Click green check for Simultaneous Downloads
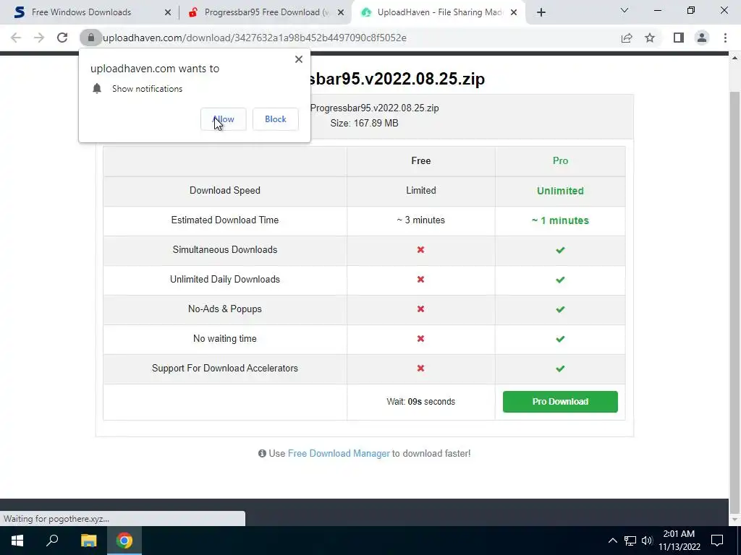The image size is (741, 555). 561,250
